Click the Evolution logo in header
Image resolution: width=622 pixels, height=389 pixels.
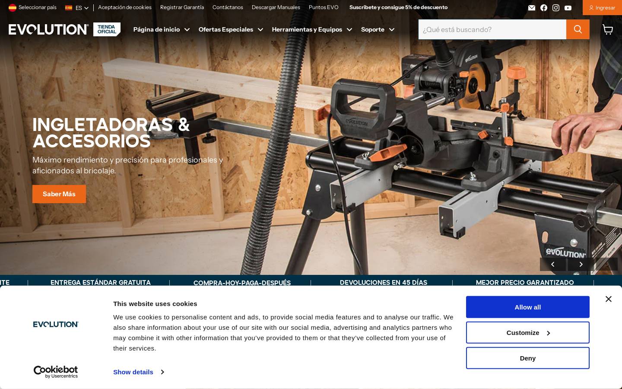coord(48,29)
